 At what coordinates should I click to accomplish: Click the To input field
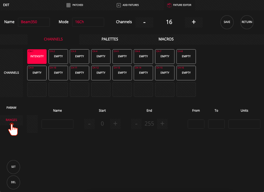coord(216,124)
